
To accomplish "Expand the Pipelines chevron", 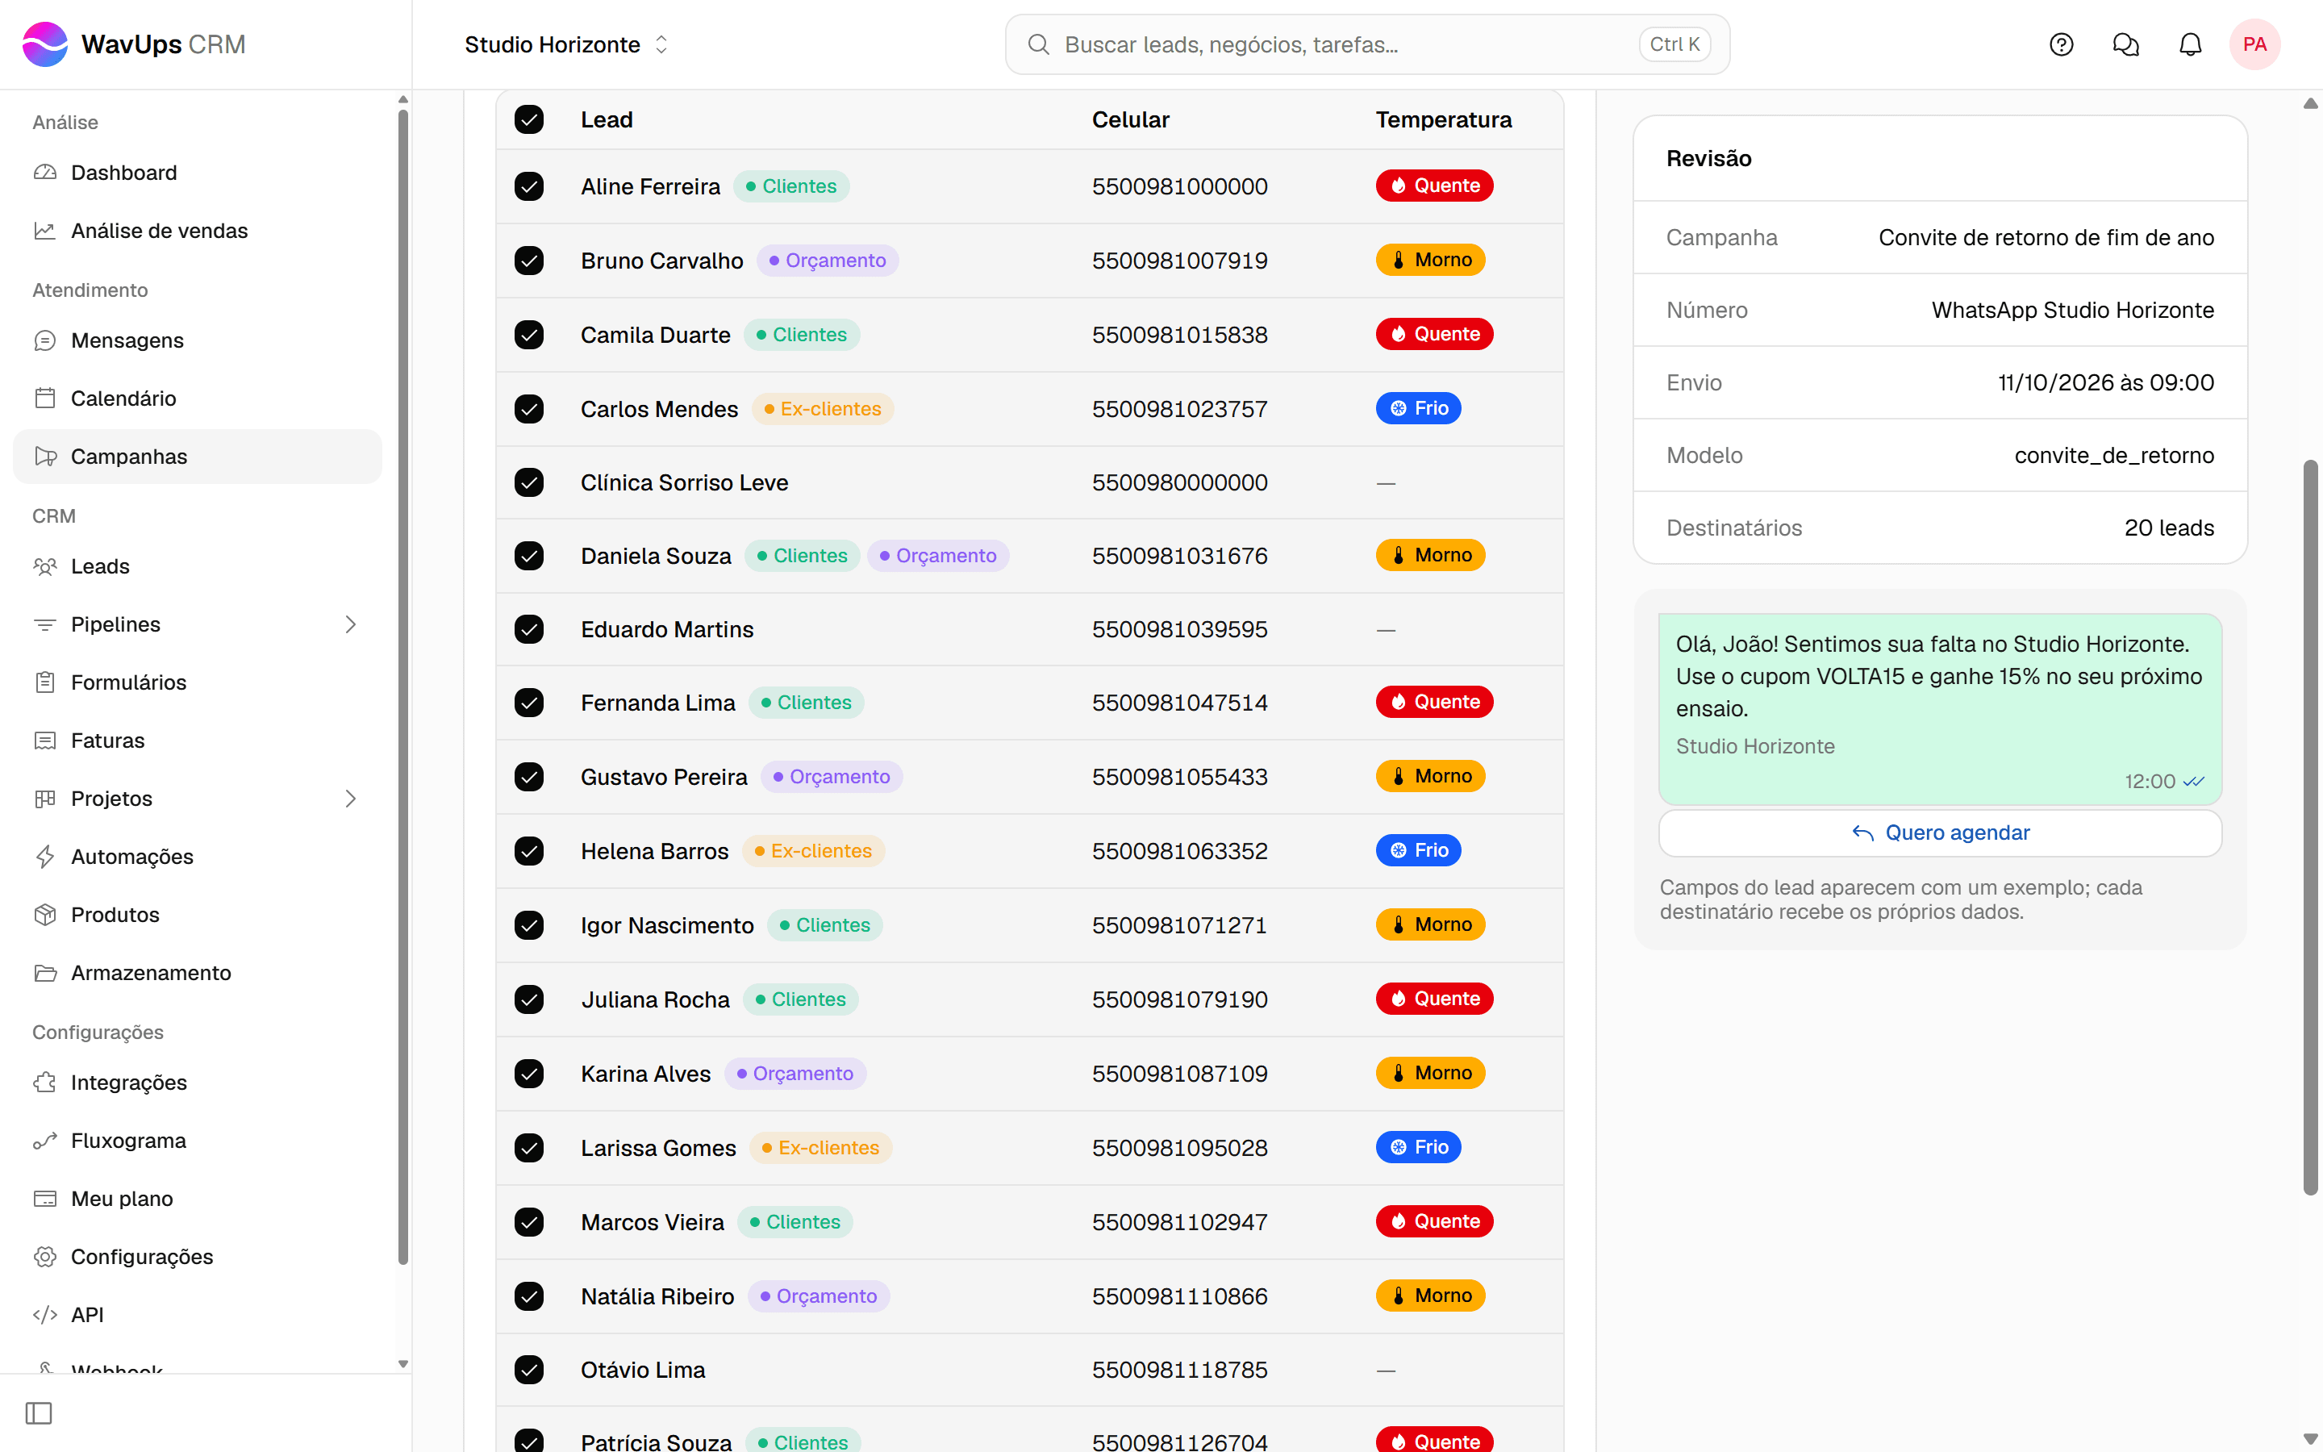I will tap(350, 624).
